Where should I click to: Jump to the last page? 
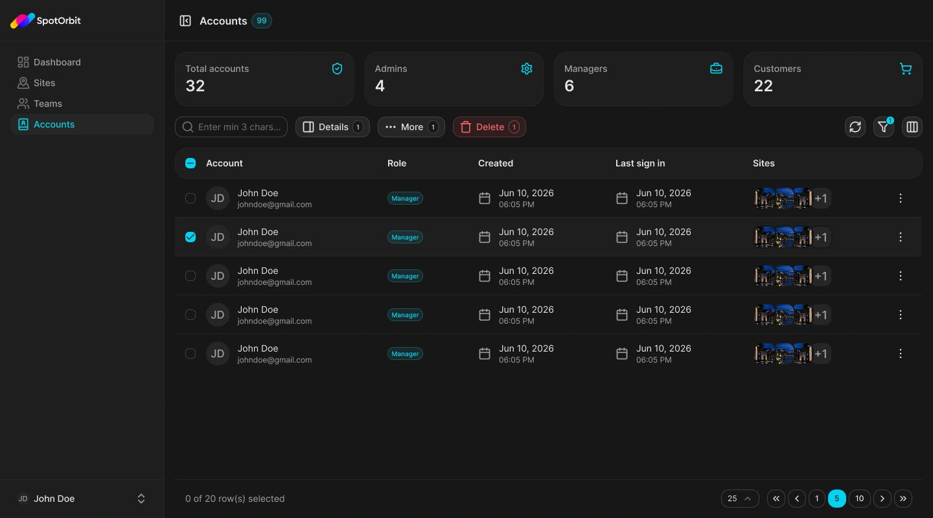pos(903,499)
